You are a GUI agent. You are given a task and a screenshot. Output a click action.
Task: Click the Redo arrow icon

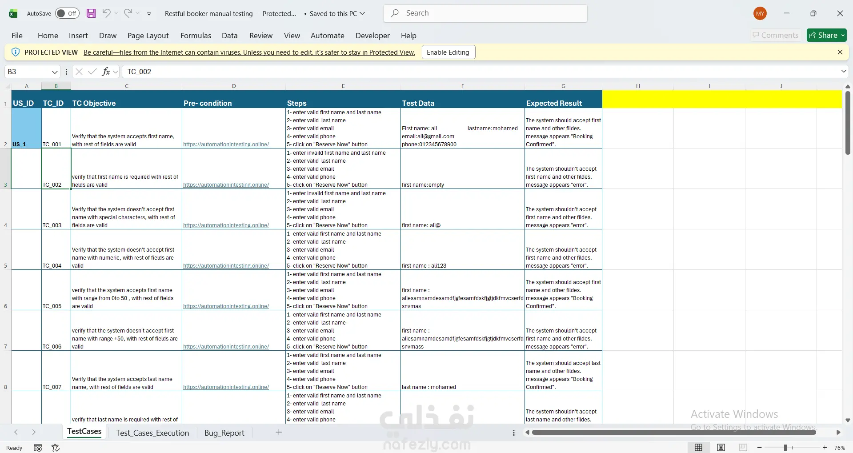point(128,13)
